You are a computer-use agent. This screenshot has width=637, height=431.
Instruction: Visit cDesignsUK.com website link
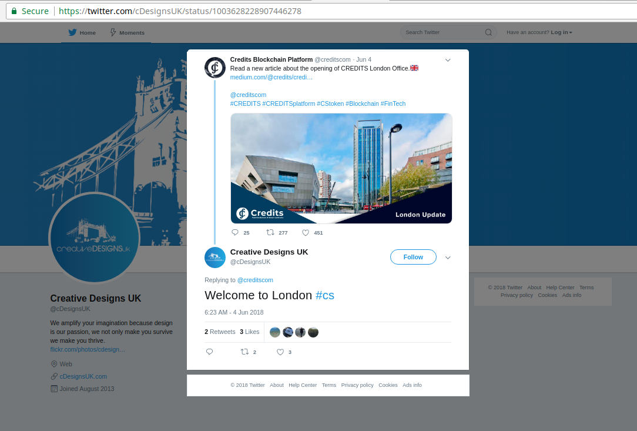pyautogui.click(x=83, y=376)
